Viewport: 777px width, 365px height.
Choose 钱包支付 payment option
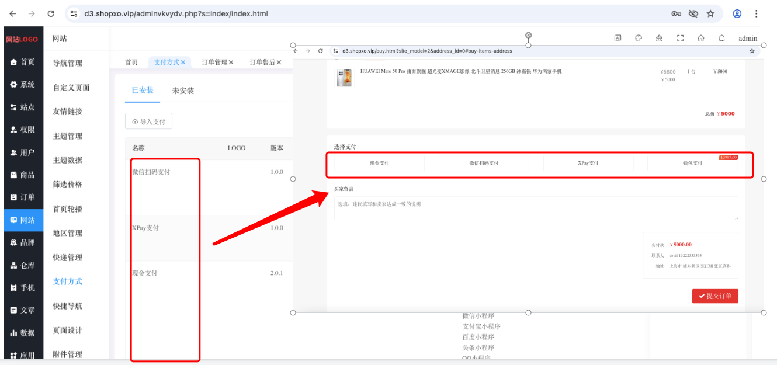pos(692,163)
